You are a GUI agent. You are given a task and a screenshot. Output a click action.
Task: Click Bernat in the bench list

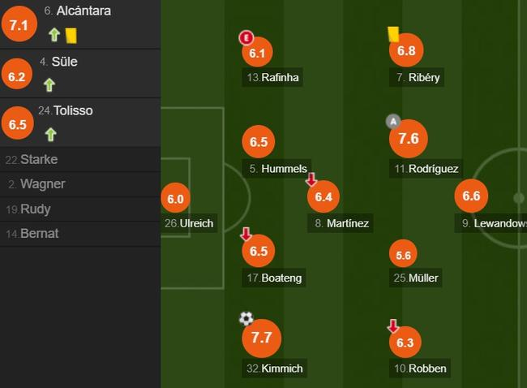point(39,234)
